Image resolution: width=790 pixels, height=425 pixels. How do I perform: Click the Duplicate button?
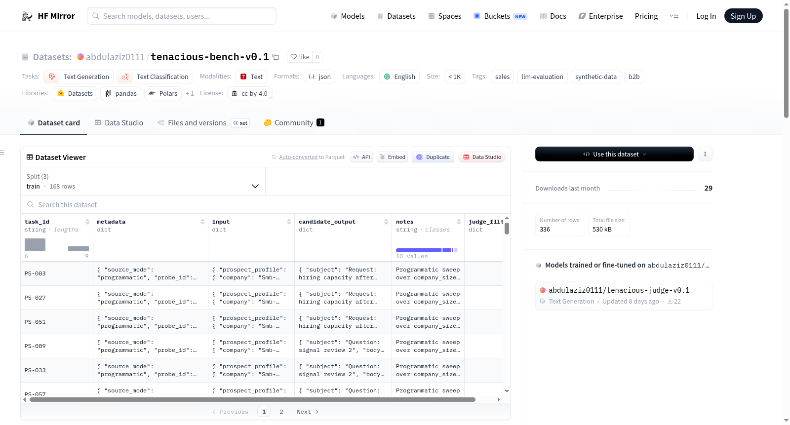click(x=433, y=157)
